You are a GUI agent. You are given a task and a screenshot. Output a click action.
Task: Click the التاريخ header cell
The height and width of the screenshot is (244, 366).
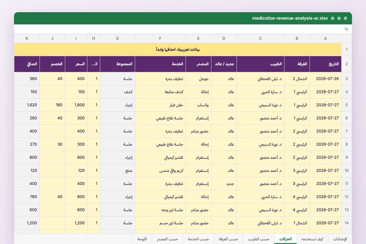[x=325, y=64]
